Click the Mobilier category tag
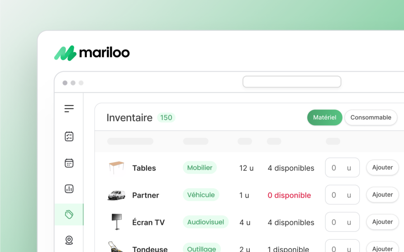 click(200, 168)
